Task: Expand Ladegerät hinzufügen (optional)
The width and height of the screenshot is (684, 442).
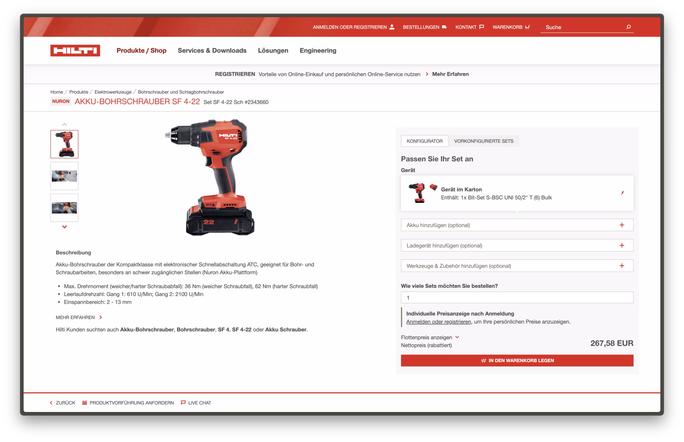Action: (517, 246)
